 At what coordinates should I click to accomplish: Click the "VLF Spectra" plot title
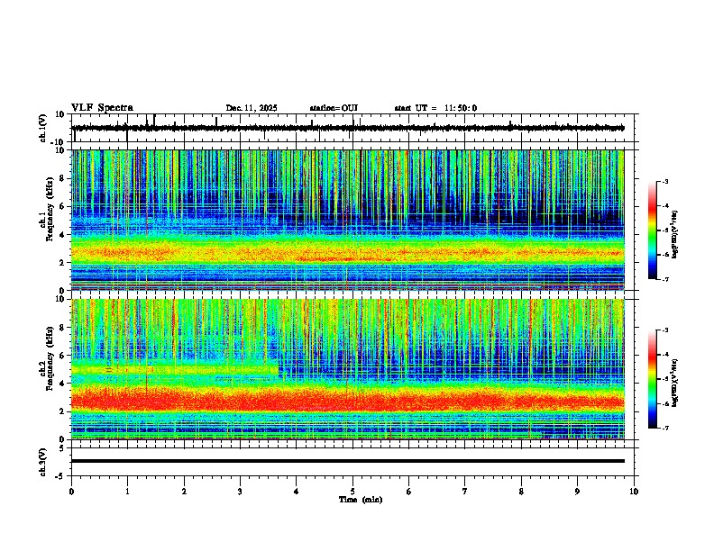point(102,108)
